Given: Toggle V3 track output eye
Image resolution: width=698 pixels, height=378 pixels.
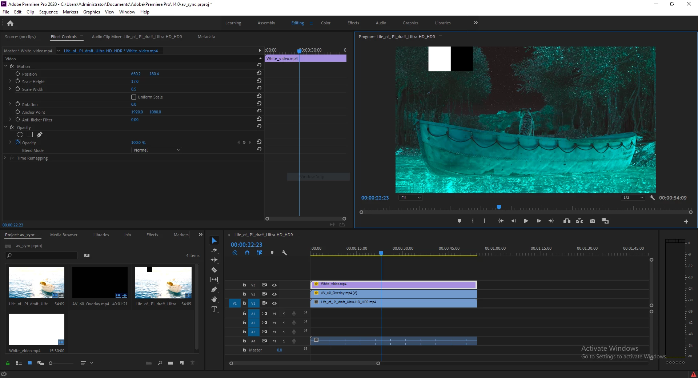Looking at the screenshot, I should point(274,285).
